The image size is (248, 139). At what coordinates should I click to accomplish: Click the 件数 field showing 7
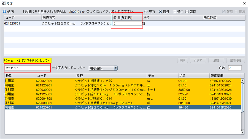[235, 68]
